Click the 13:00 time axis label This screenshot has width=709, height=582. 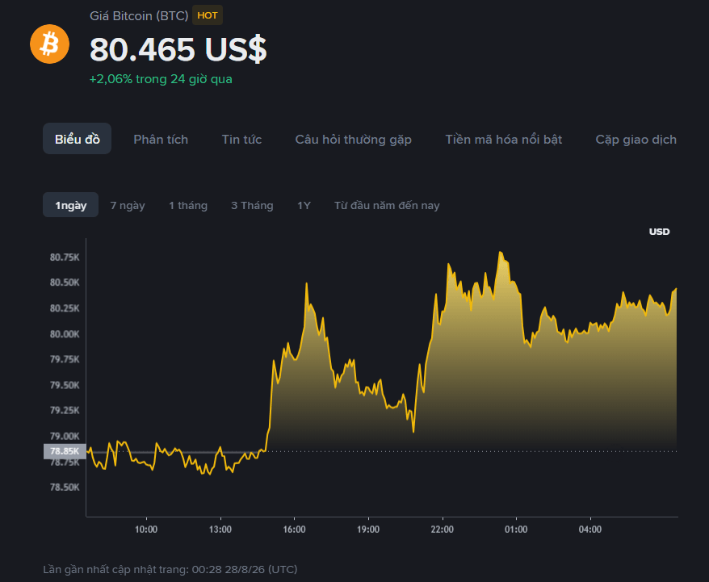220,530
